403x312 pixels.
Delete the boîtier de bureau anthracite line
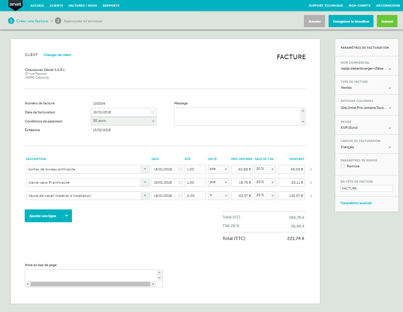[x=311, y=169]
